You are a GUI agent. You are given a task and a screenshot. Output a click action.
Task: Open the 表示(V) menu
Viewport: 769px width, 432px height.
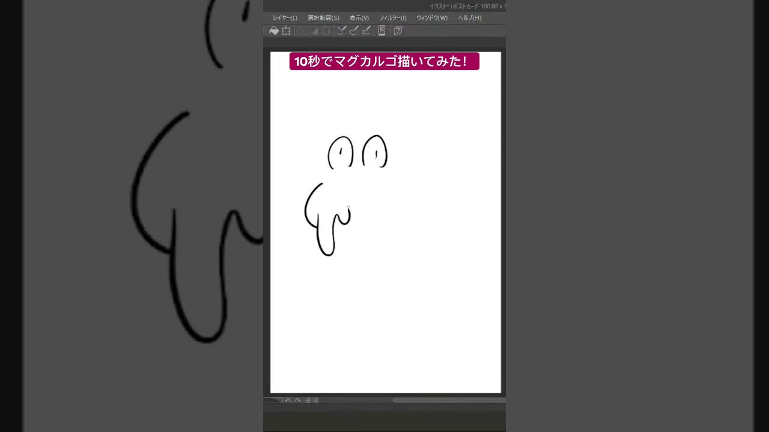[x=359, y=18]
